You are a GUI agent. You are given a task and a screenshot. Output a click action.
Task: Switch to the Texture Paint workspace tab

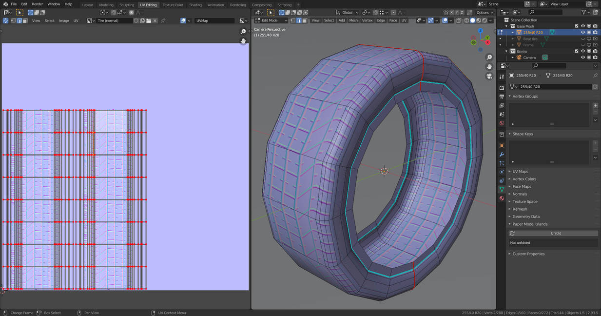pos(173,5)
